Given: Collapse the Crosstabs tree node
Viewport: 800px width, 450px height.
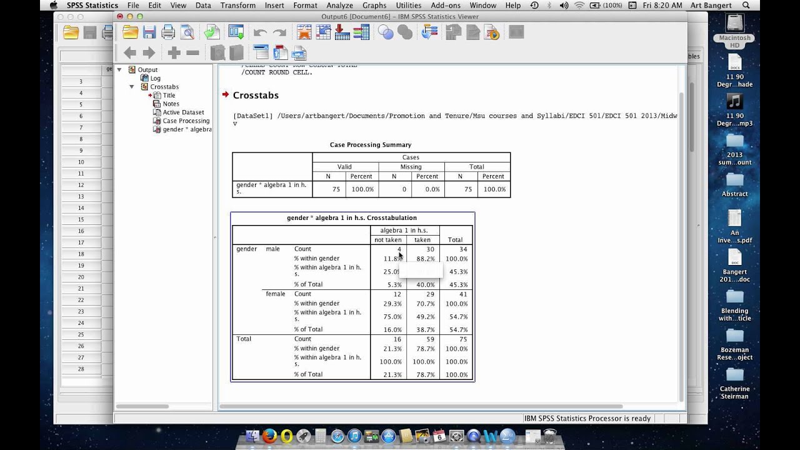Looking at the screenshot, I should coord(132,87).
